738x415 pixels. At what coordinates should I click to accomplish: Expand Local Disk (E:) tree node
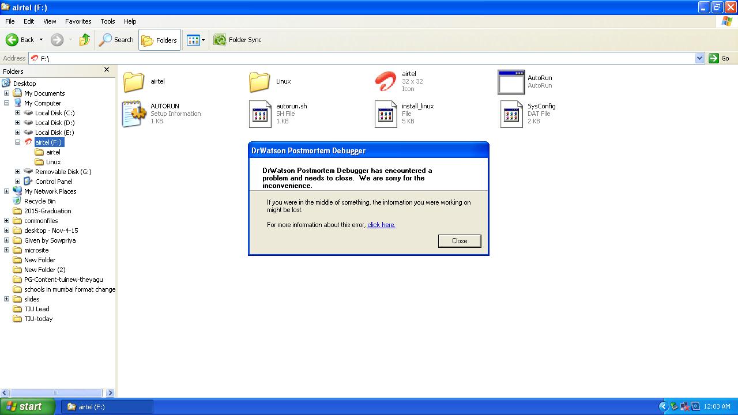17,133
